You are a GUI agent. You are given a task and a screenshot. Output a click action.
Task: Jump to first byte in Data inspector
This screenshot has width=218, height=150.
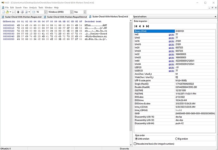coord(136,26)
